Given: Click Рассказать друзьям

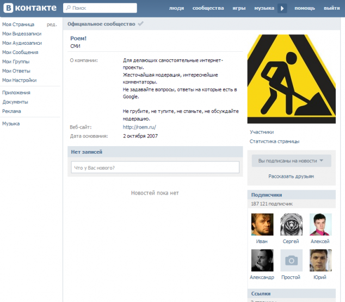Looking at the screenshot, I should [x=291, y=177].
